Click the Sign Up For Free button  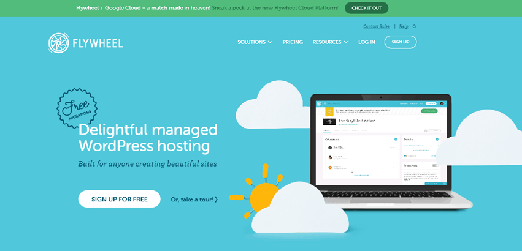pyautogui.click(x=119, y=199)
